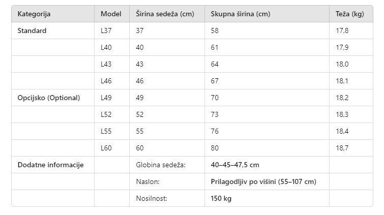Viewport: 384px width, 215px height.
Task: Select the Skupna širina (cm) header
Action: click(241, 14)
